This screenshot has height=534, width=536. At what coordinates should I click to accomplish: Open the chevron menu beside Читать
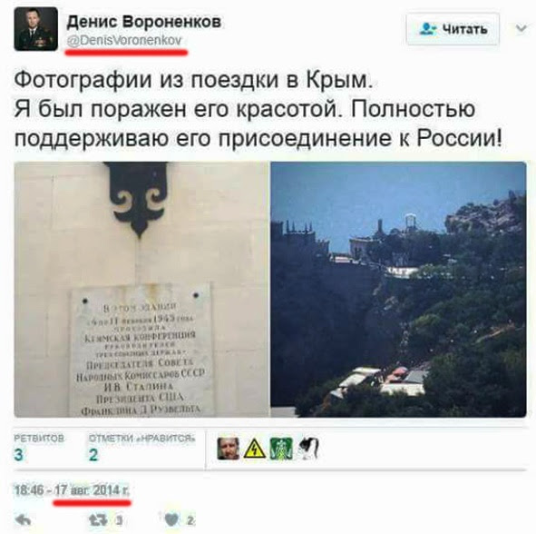[x=521, y=28]
